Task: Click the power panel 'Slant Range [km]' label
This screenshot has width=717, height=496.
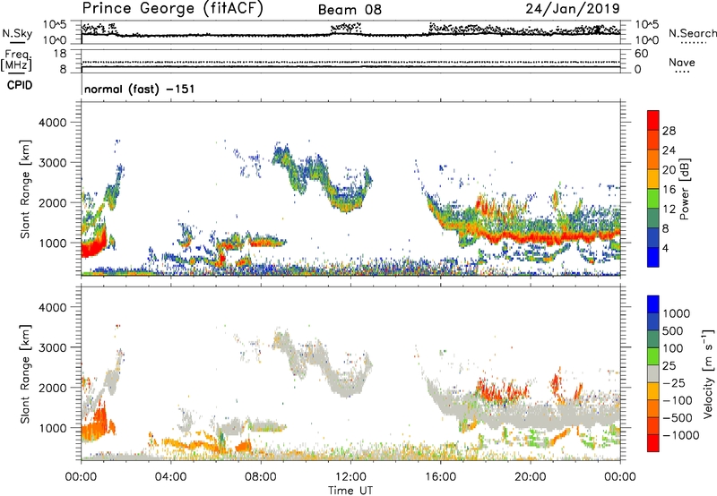Action: pyautogui.click(x=25, y=189)
